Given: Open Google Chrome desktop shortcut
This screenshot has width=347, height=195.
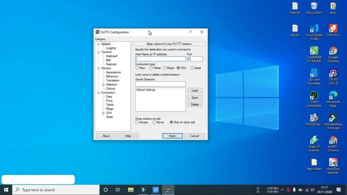Looking at the screenshot, I should pyautogui.click(x=333, y=55).
